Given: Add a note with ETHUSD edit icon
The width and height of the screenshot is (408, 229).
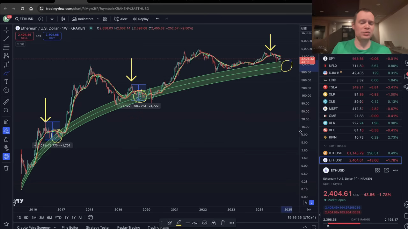Looking at the screenshot, I should (386, 170).
